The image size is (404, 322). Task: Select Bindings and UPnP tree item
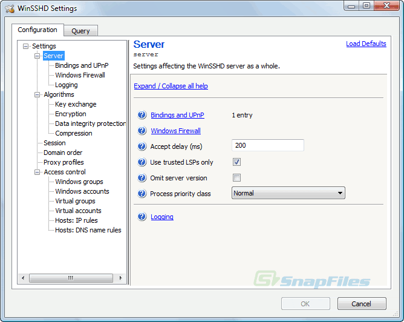82,65
